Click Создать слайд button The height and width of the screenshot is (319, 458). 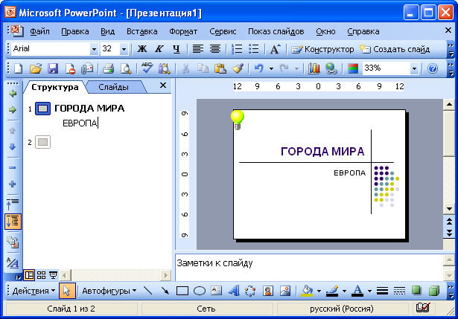[x=395, y=49]
